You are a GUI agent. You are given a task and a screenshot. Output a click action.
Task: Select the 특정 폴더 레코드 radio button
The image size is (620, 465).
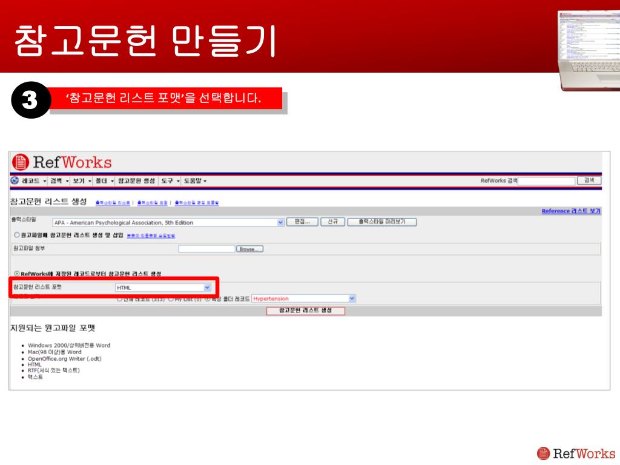pyautogui.click(x=207, y=299)
